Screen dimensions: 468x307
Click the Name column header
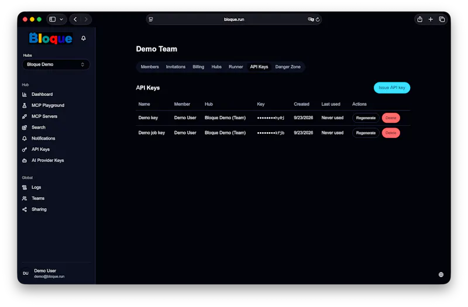coord(144,104)
